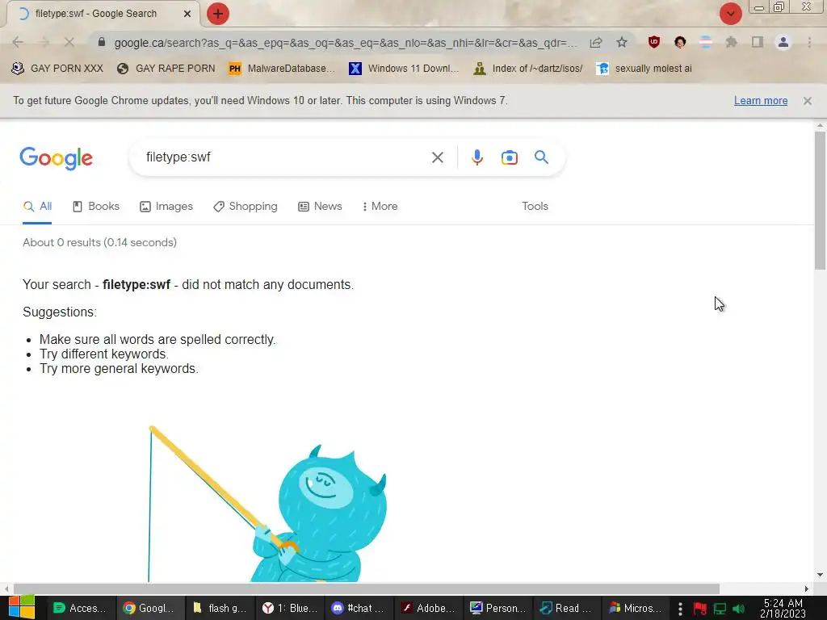The width and height of the screenshot is (827, 620).
Task: Start a voice search with the microphone
Action: pyautogui.click(x=476, y=157)
